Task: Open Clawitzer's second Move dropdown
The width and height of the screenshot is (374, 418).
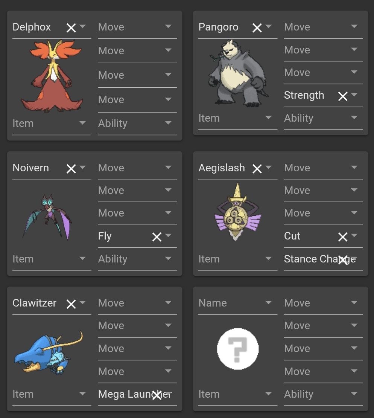Action: tap(137, 326)
